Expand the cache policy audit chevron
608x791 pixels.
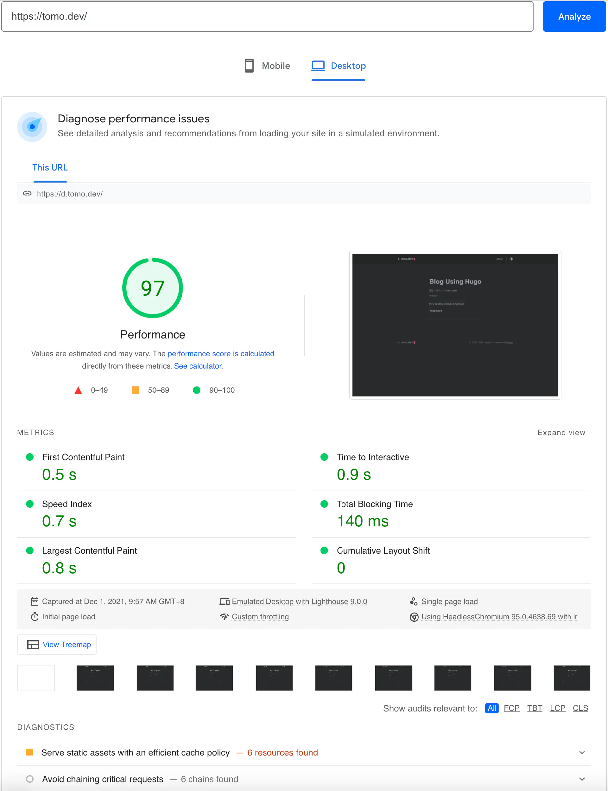(x=582, y=753)
